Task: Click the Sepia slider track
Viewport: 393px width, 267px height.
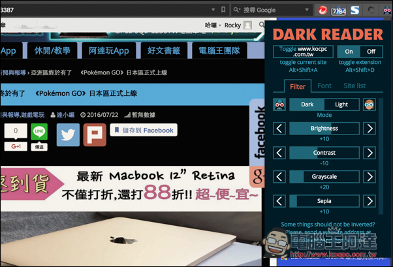Action: [x=324, y=201]
